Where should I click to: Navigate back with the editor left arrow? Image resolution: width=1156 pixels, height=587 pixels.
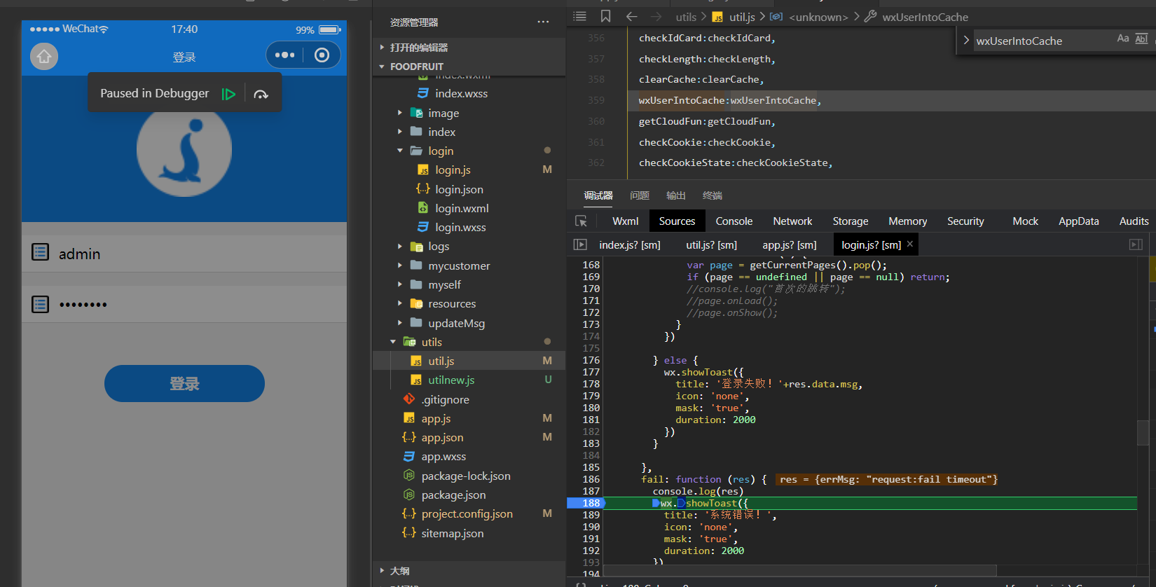631,16
